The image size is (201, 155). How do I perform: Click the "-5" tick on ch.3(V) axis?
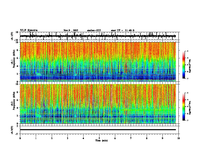tap(17, 134)
